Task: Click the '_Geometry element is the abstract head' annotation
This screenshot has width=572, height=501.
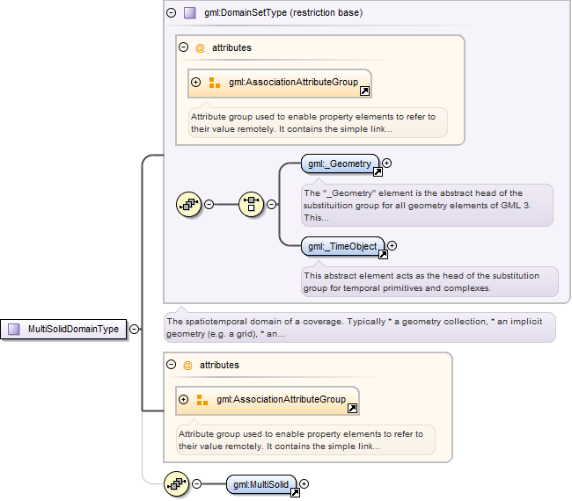Action: pyautogui.click(x=427, y=205)
